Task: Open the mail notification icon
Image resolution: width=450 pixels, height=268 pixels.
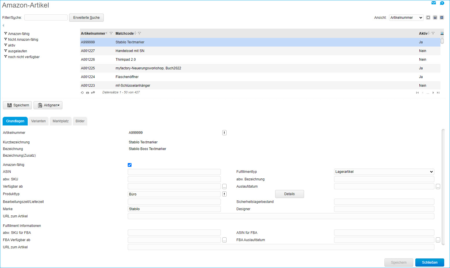Action: [434, 3]
